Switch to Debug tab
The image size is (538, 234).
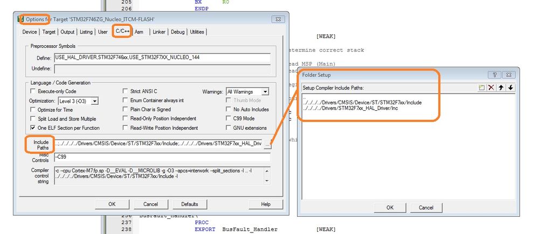click(x=178, y=32)
